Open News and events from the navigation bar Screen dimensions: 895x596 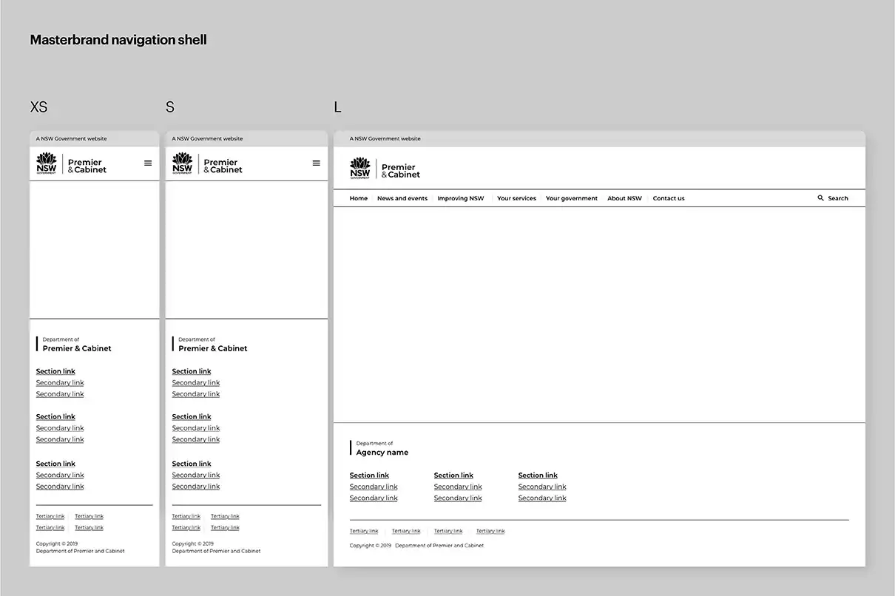pyautogui.click(x=402, y=197)
